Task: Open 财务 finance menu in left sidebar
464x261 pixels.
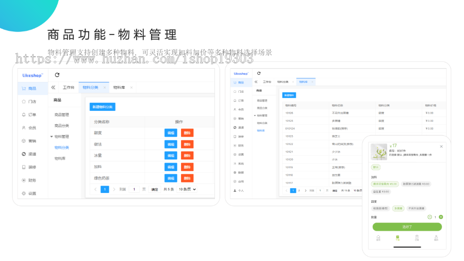Action: 29,180
